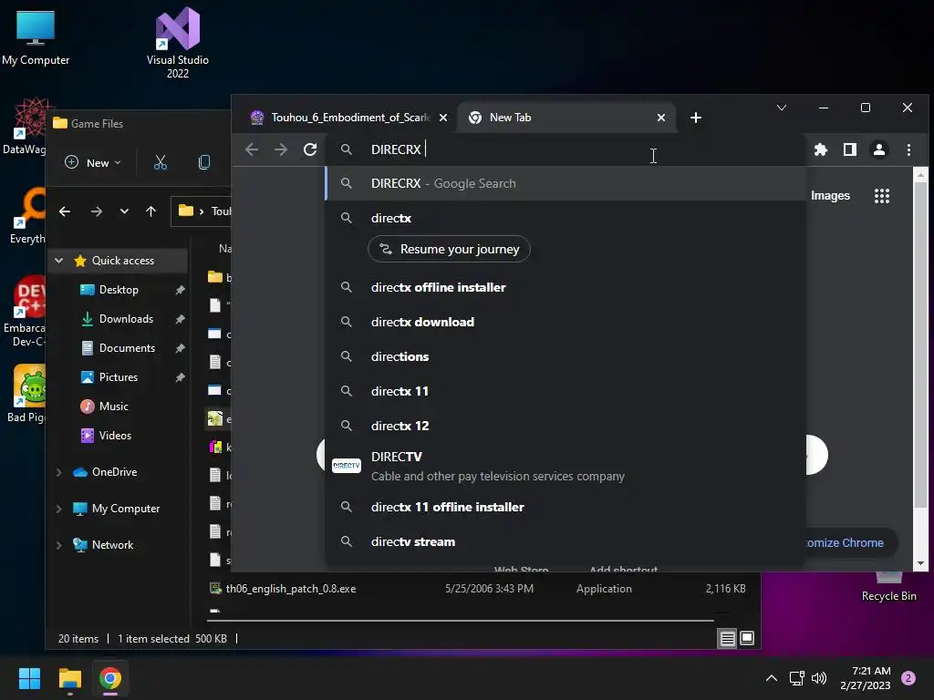Open volume speaker tray icon

tap(819, 678)
